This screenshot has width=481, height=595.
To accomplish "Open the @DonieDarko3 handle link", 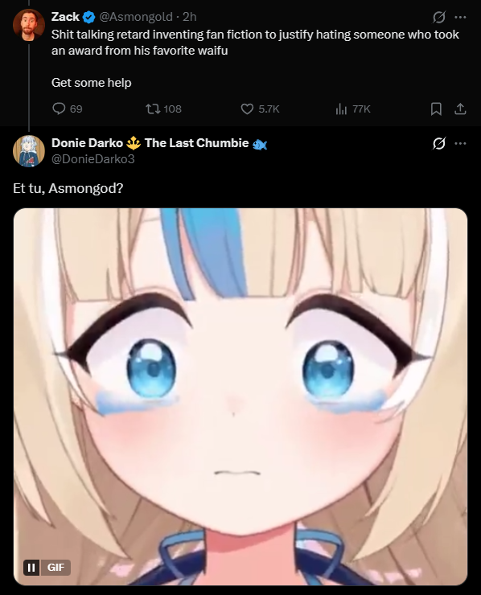I will pyautogui.click(x=93, y=158).
